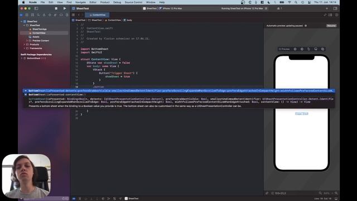Select bottomSheet(isPresented:contentView:) suggestion
This screenshot has height=201, width=357.
tap(178, 94)
